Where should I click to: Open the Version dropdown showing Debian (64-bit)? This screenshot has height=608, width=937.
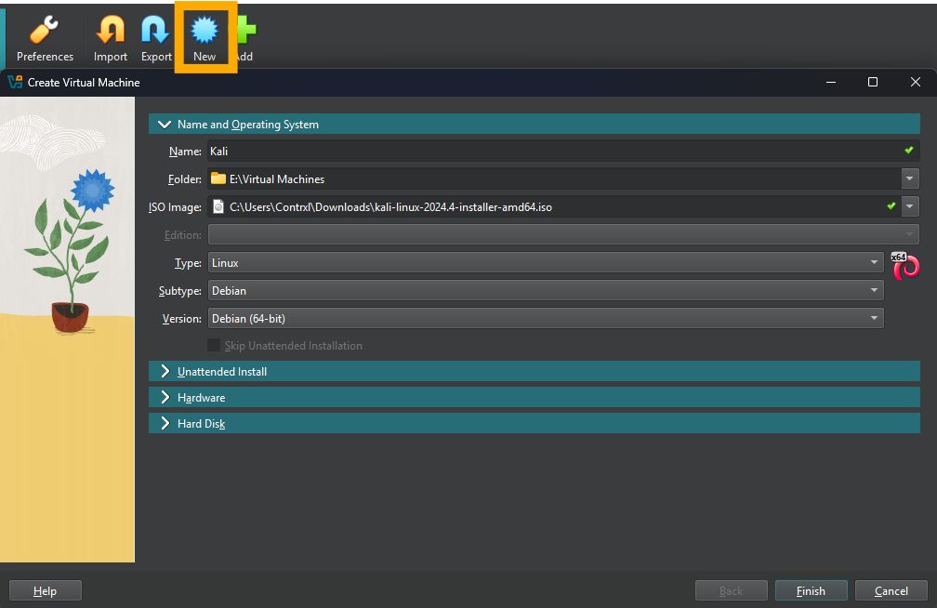[x=546, y=319]
